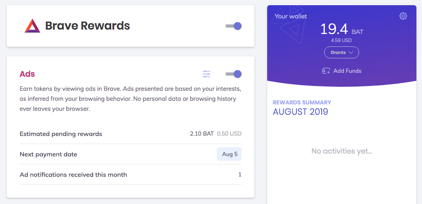Toggle the Brave Rewards main switch
This screenshot has width=422, height=204.
233,26
